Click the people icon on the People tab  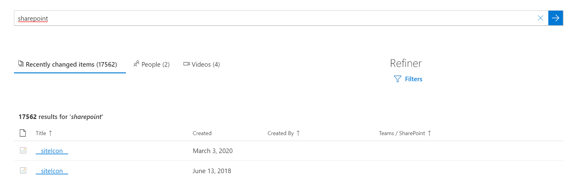coord(136,64)
